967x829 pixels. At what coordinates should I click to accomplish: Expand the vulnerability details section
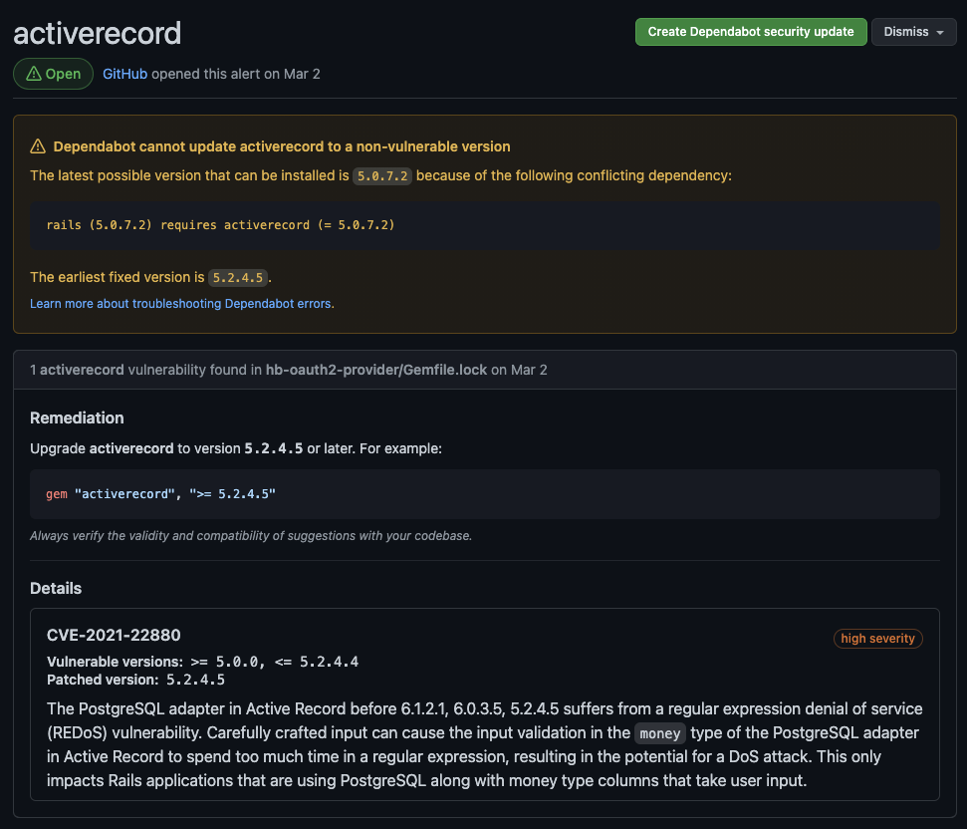[56, 588]
